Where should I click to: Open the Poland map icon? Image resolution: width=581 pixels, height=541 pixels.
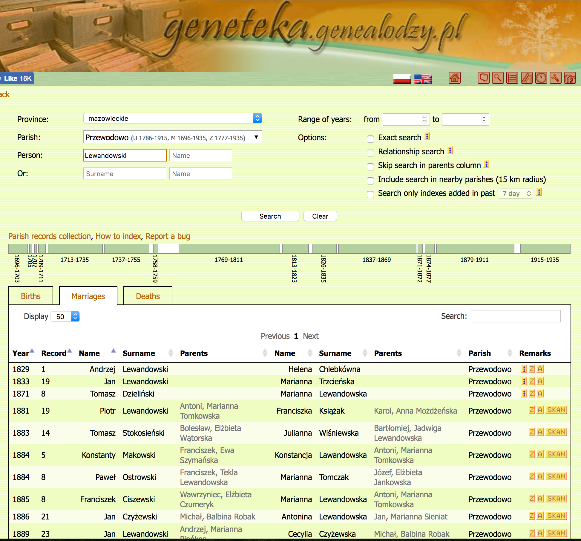click(483, 78)
